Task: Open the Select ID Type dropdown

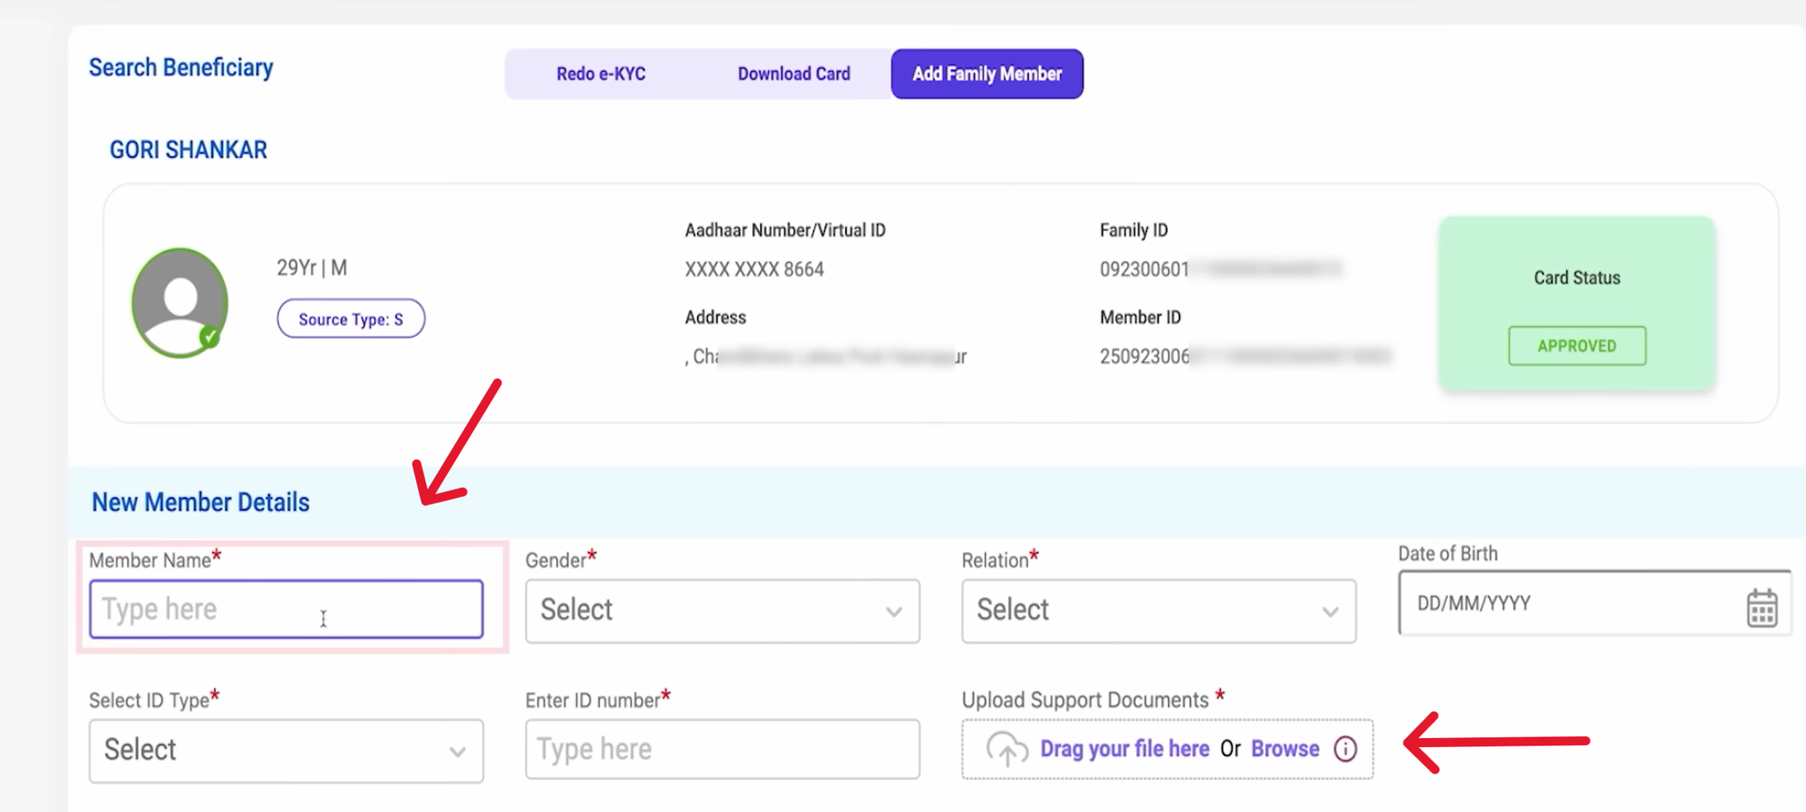Action: (x=285, y=751)
